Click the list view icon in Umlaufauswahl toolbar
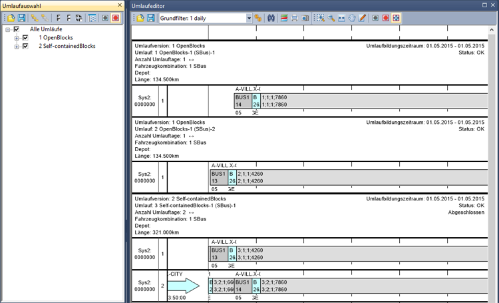 tap(92, 19)
